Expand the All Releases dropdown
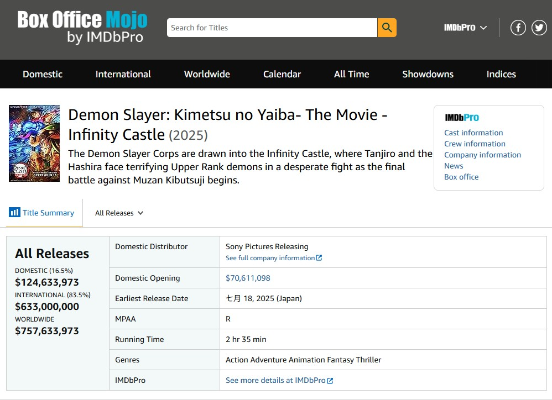Screen dimensions: 552x400 119,213
